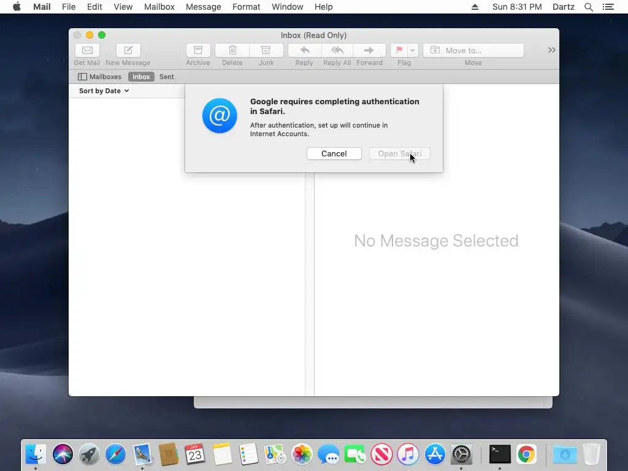Image resolution: width=628 pixels, height=471 pixels.
Task: Open Launchpad rocket icon in Dock
Action: pos(90,454)
